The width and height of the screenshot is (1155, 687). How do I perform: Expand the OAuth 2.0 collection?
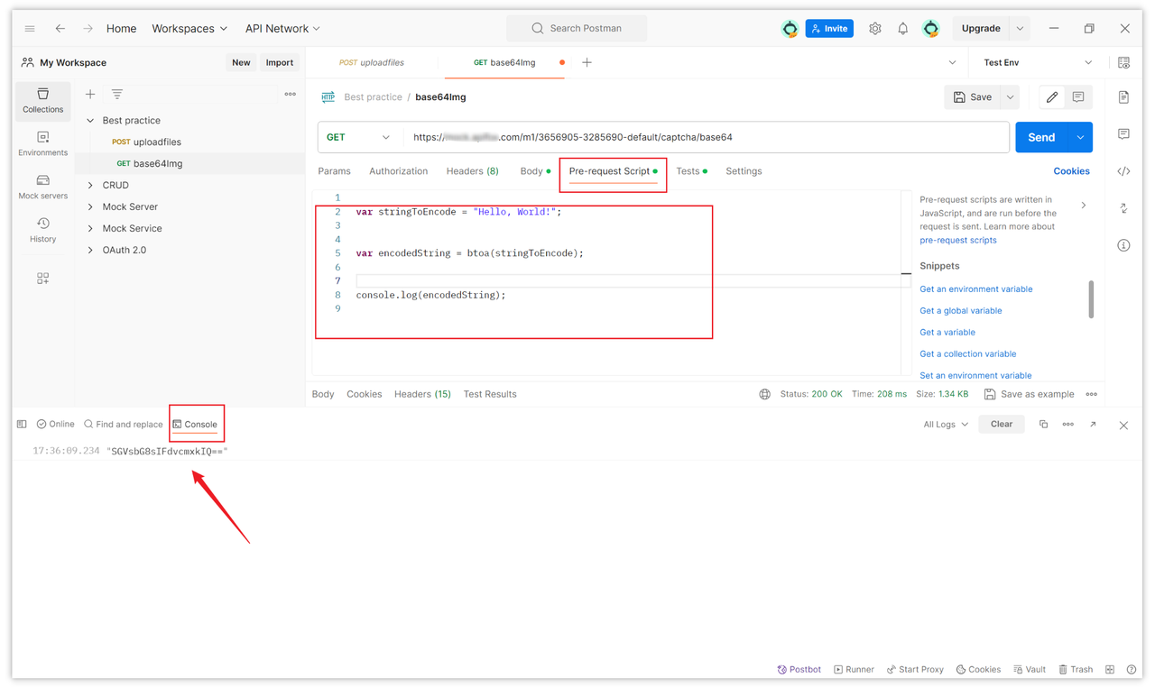90,250
